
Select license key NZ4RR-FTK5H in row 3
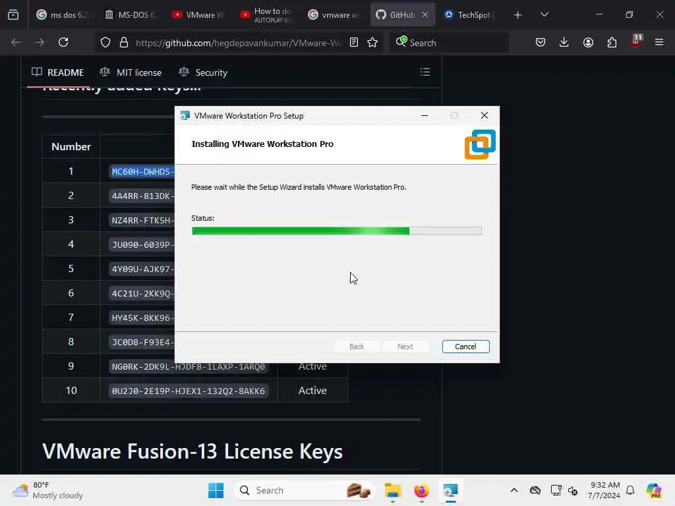click(142, 220)
